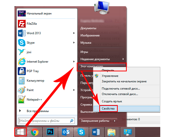The width and height of the screenshot is (175, 137).
Task: Click the Notepad++ label
Action: 34,100
